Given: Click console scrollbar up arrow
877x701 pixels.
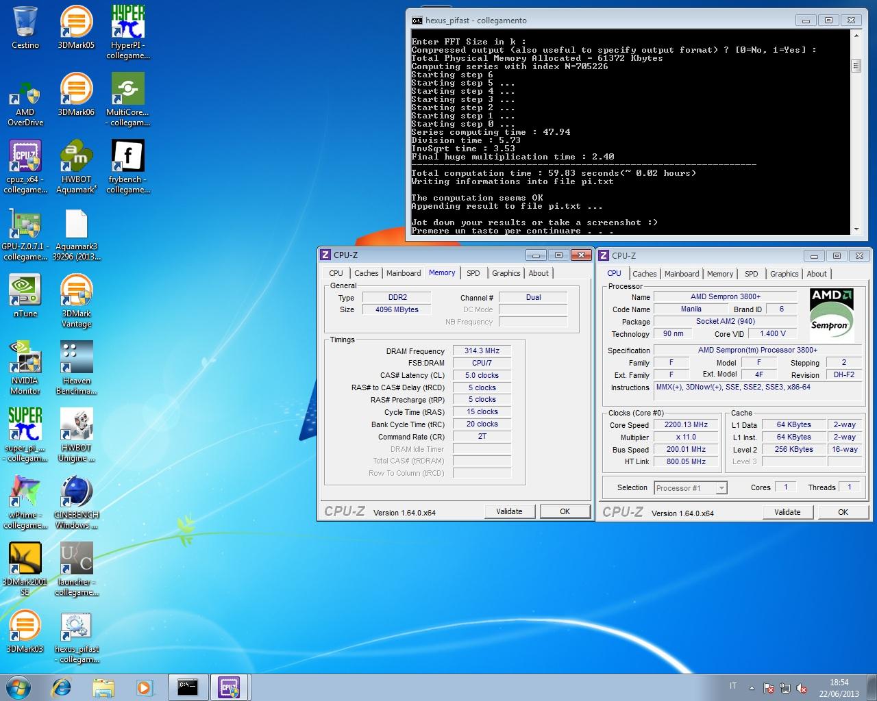Looking at the screenshot, I should click(856, 35).
